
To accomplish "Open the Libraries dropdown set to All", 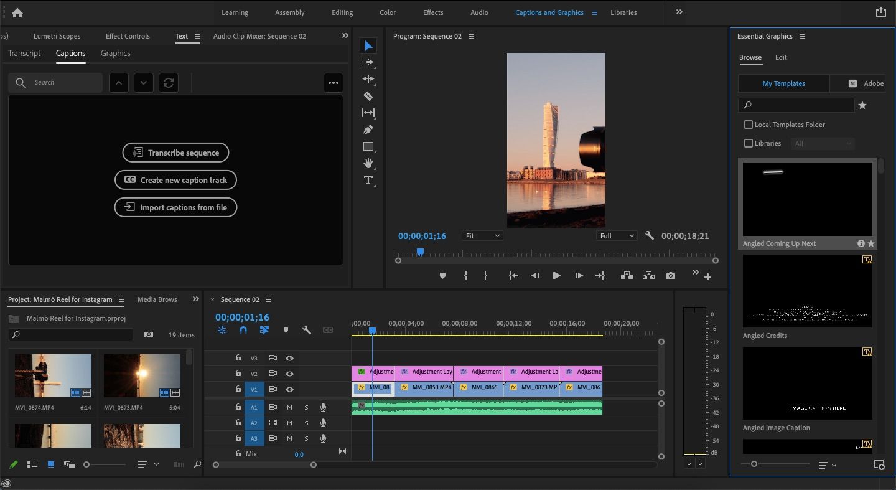I will pos(822,143).
